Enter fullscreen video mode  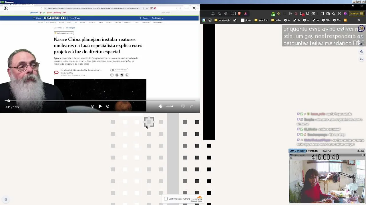(x=191, y=106)
